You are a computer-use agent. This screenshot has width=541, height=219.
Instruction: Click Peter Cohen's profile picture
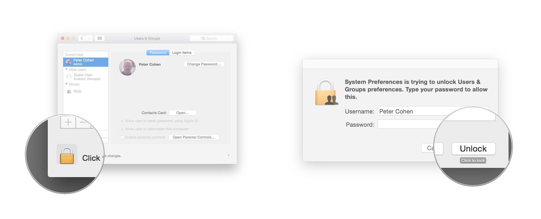pyautogui.click(x=127, y=67)
